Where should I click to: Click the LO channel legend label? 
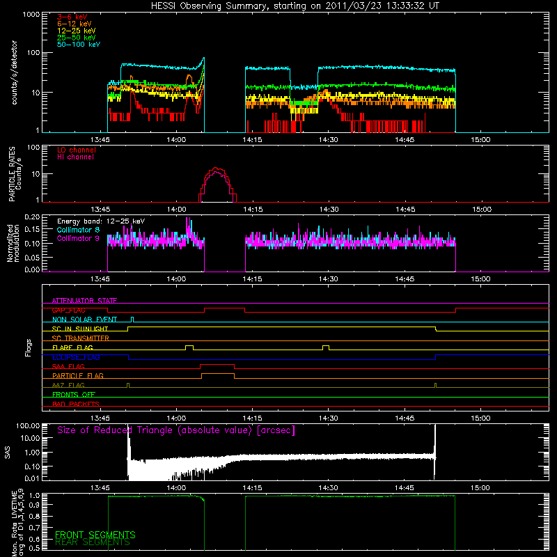[77, 150]
